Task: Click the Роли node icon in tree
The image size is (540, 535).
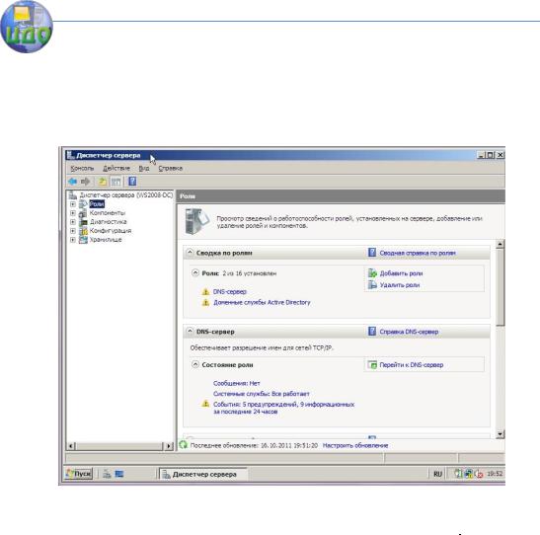Action: point(83,204)
